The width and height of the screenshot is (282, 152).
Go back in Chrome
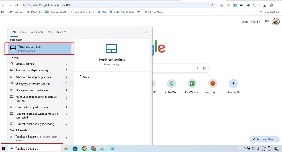point(3,5)
